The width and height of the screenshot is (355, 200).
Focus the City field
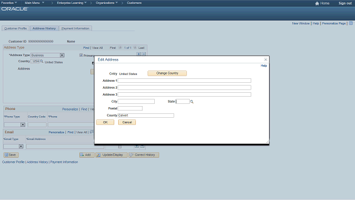[x=136, y=101]
